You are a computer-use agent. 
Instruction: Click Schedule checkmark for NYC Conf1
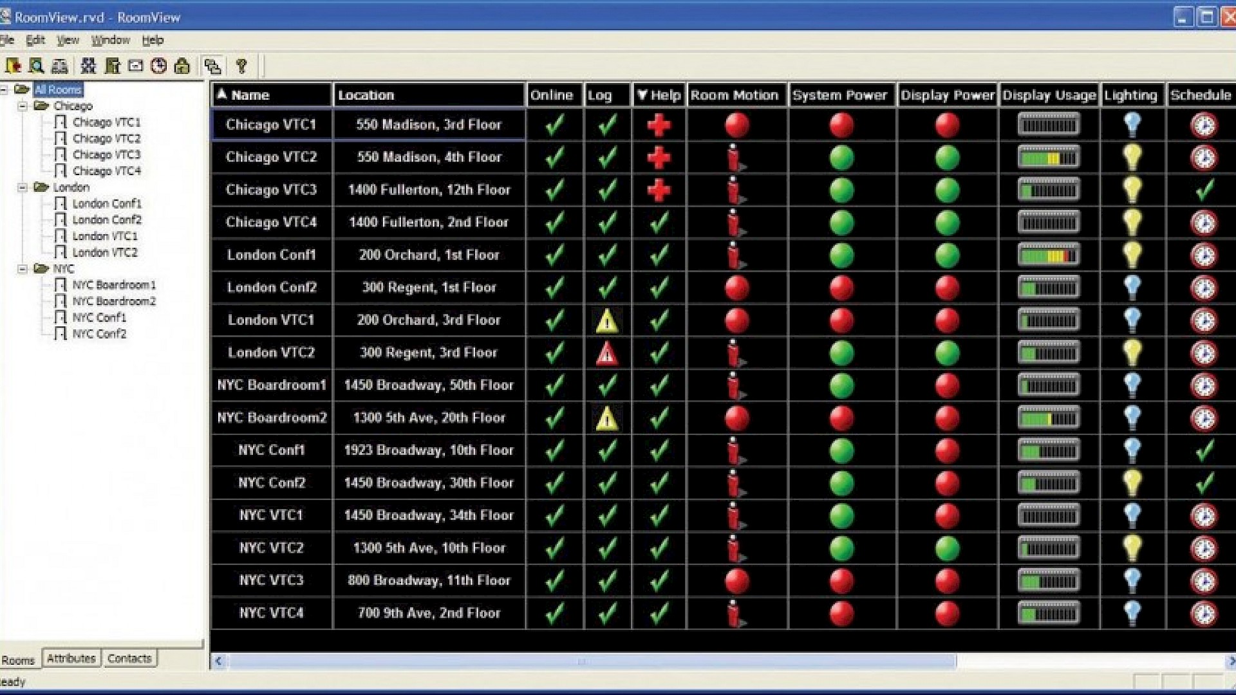(x=1204, y=450)
